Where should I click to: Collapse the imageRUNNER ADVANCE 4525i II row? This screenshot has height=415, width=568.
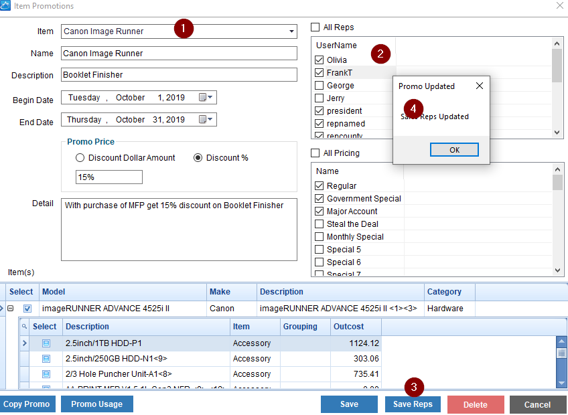pos(11,309)
